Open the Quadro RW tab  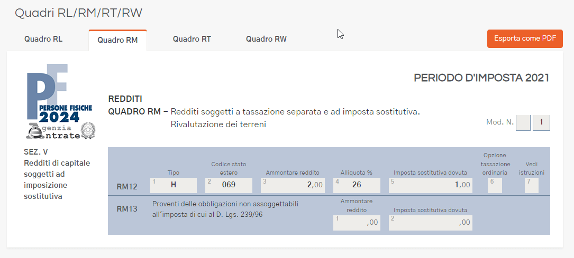(x=266, y=39)
